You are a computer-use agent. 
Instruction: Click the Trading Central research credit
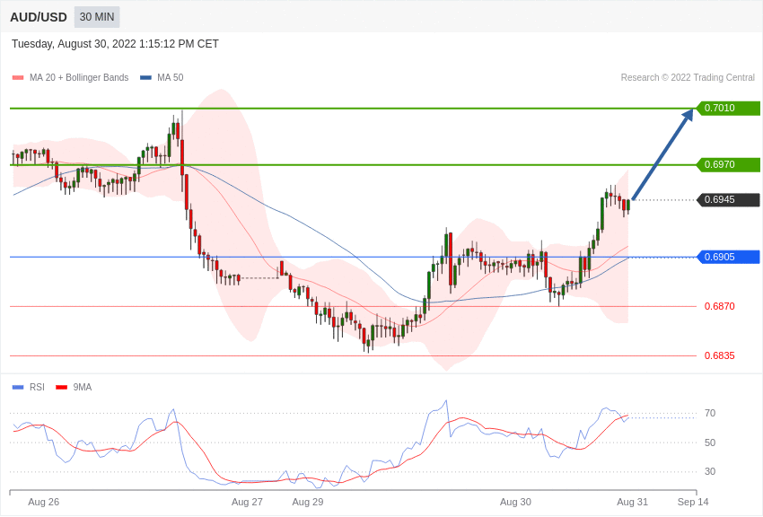pos(688,78)
